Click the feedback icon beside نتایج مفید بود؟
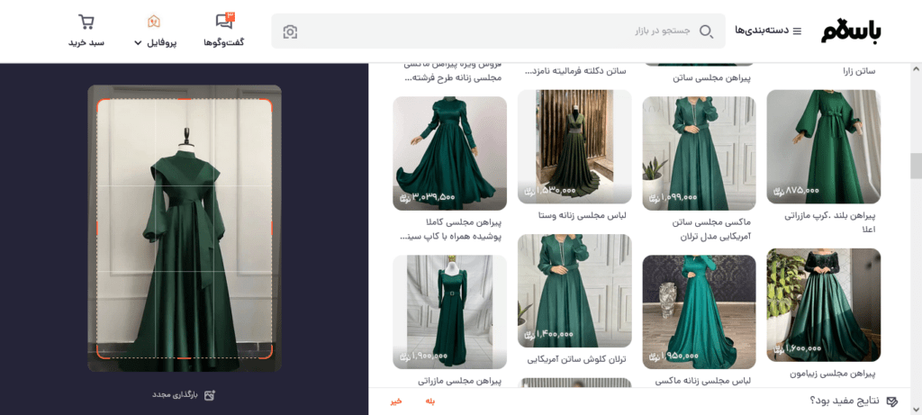Image resolution: width=922 pixels, height=415 pixels. click(892, 401)
